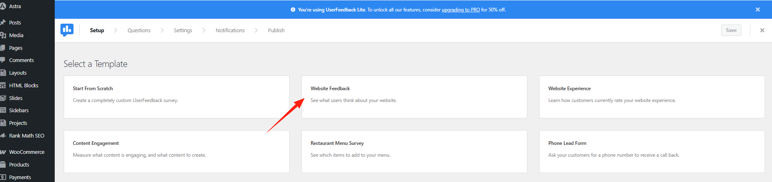
Task: Select the Phone Lead Form template
Action: (x=652, y=151)
